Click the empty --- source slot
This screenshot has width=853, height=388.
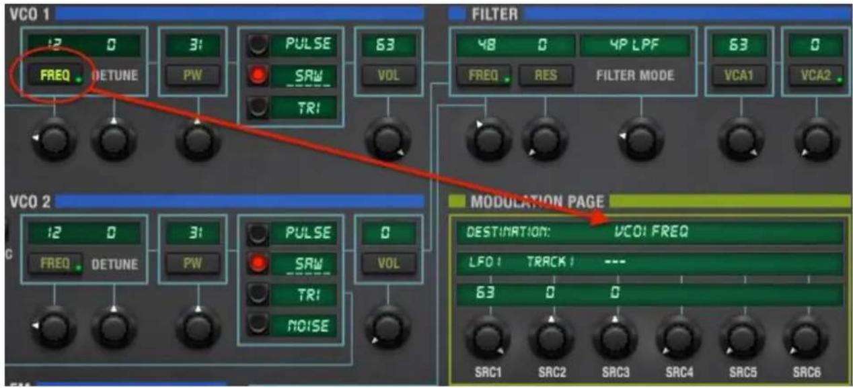(614, 263)
